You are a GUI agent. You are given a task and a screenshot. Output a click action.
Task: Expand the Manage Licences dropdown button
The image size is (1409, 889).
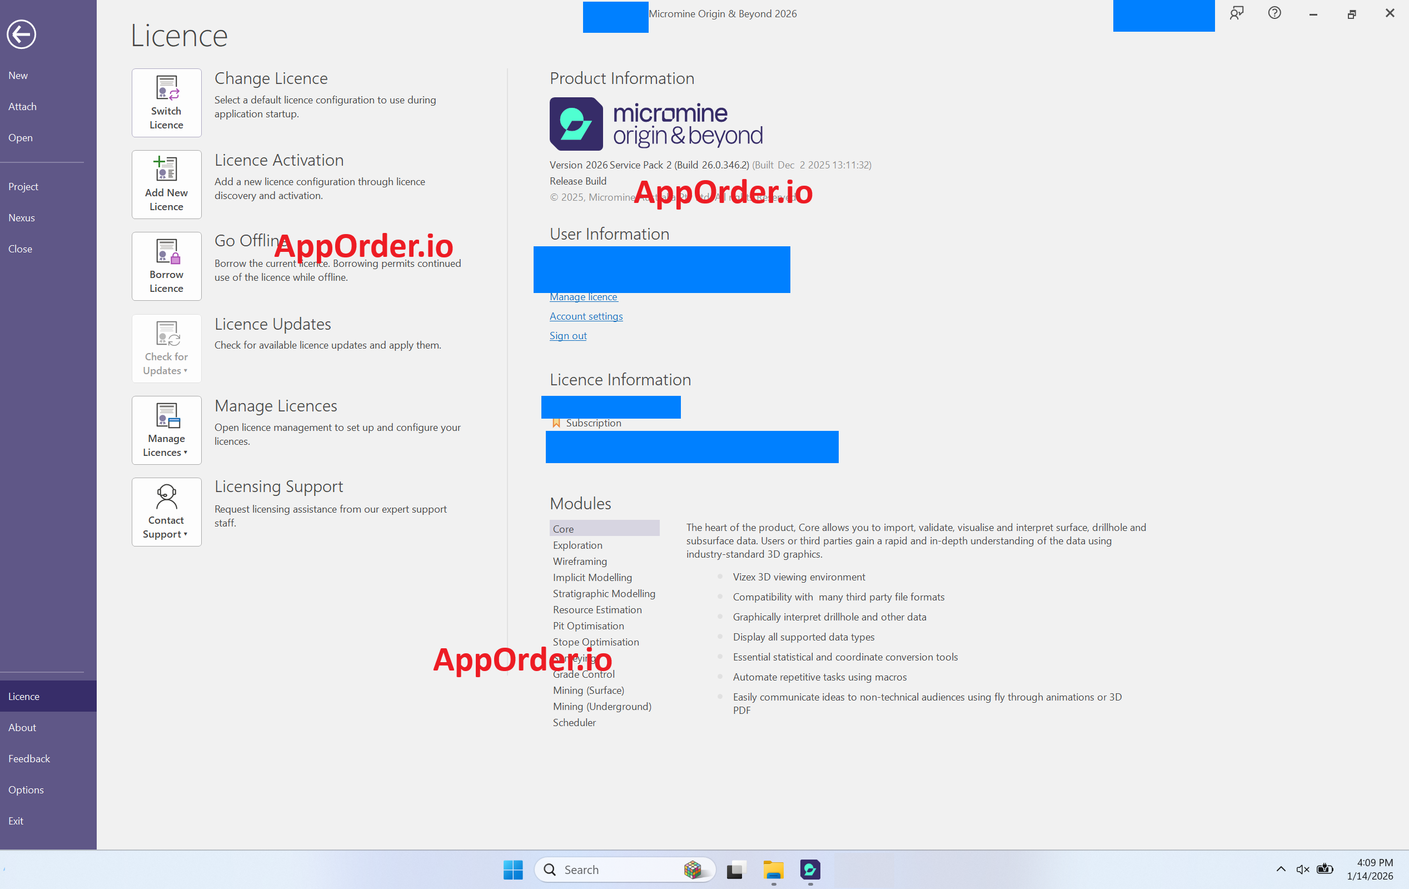click(x=166, y=430)
